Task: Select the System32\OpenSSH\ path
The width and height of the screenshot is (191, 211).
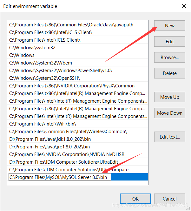Action: 78,78
